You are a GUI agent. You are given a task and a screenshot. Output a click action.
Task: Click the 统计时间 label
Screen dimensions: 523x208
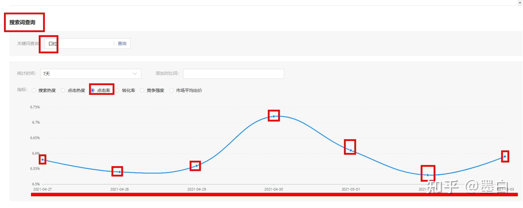tap(27, 73)
